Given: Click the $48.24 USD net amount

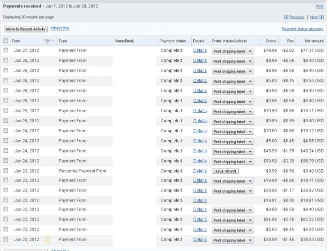Looking at the screenshot, I should coord(312,151).
